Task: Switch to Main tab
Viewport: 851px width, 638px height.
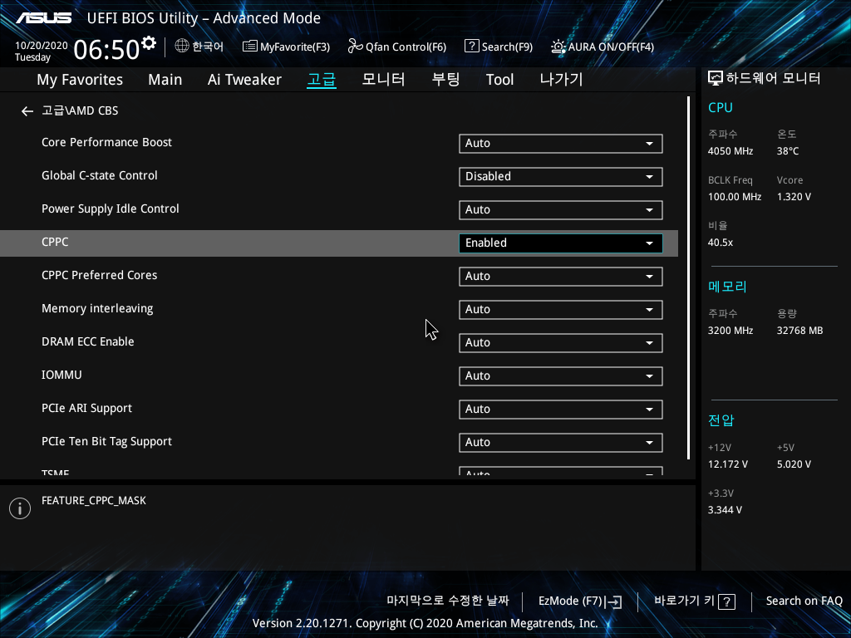Action: [x=165, y=80]
